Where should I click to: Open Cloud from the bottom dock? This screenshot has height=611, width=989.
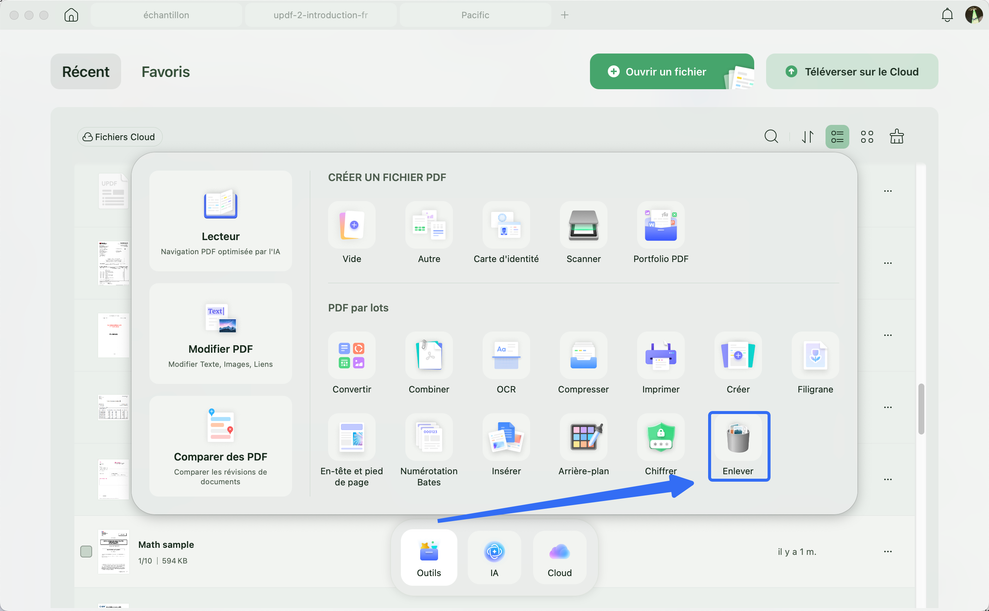click(559, 557)
